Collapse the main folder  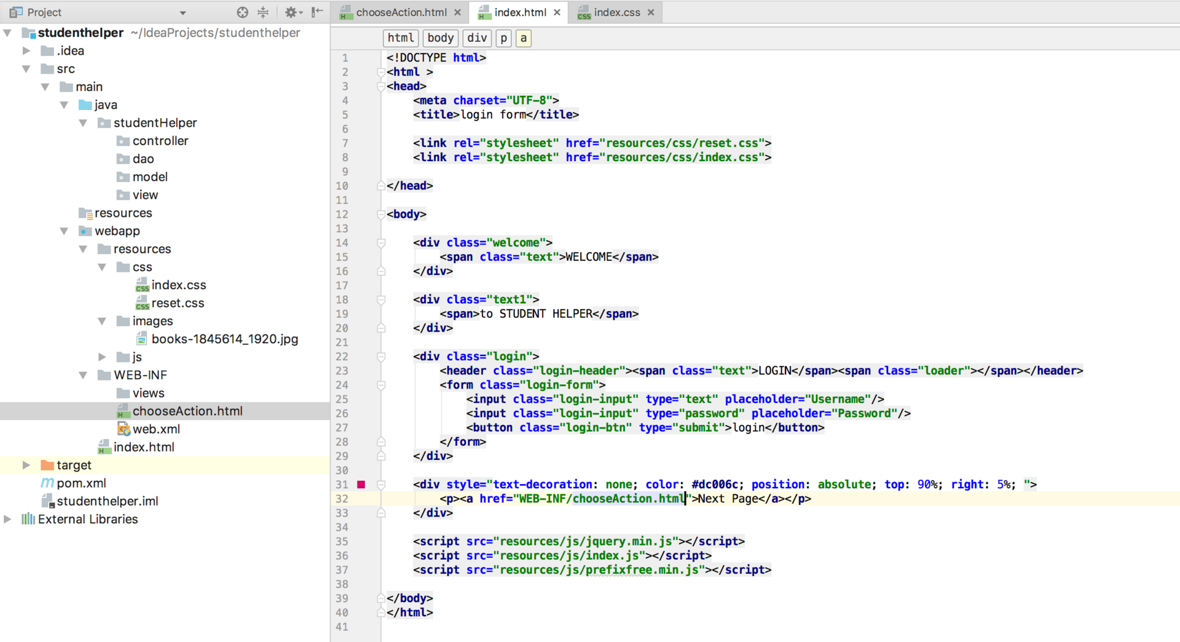pos(45,87)
